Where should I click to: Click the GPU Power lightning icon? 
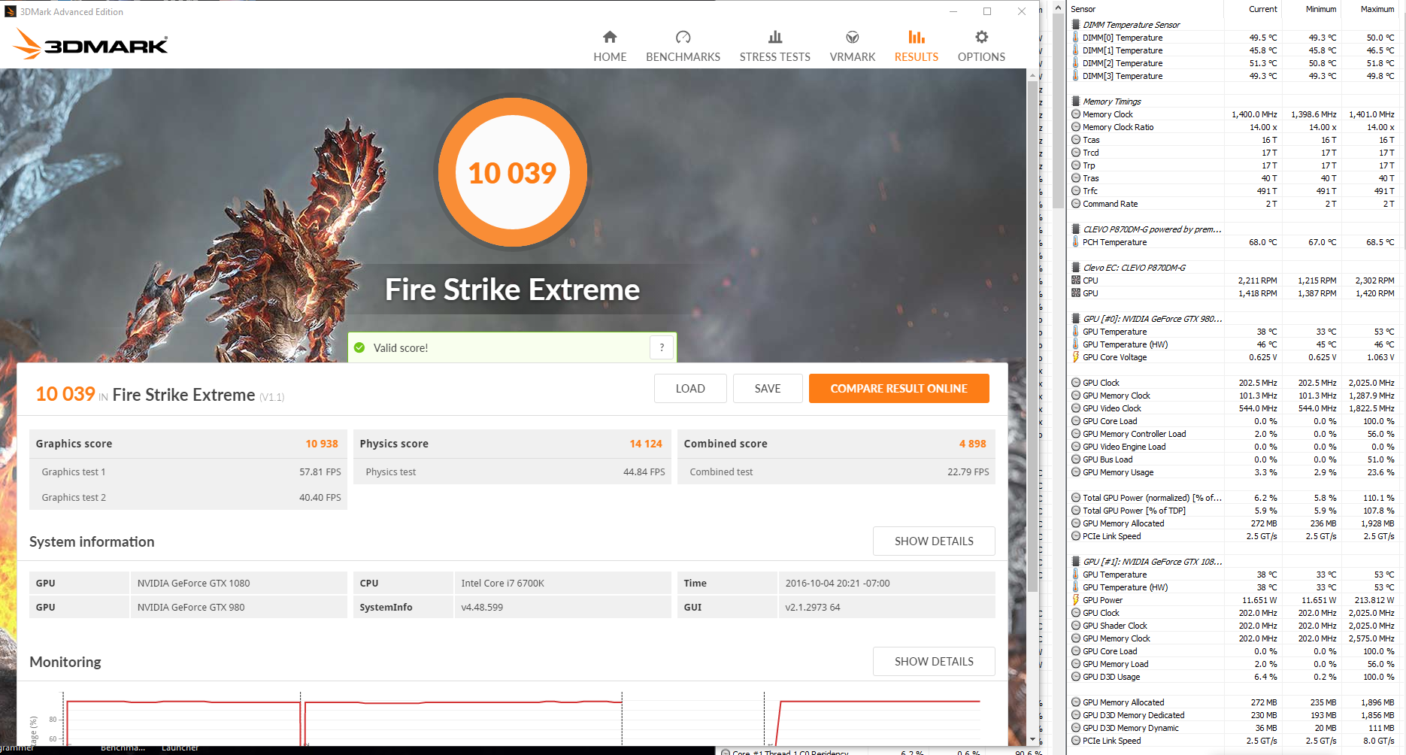[1076, 600]
